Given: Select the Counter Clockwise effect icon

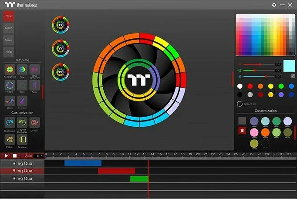Looking at the screenshot, I should pyautogui.click(x=22, y=123).
